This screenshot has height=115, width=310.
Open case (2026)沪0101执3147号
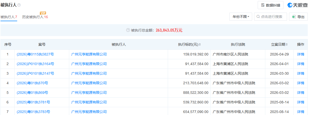35,73
